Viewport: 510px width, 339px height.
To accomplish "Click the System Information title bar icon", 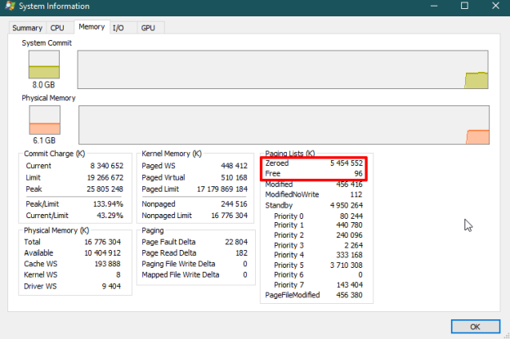I will (8, 7).
